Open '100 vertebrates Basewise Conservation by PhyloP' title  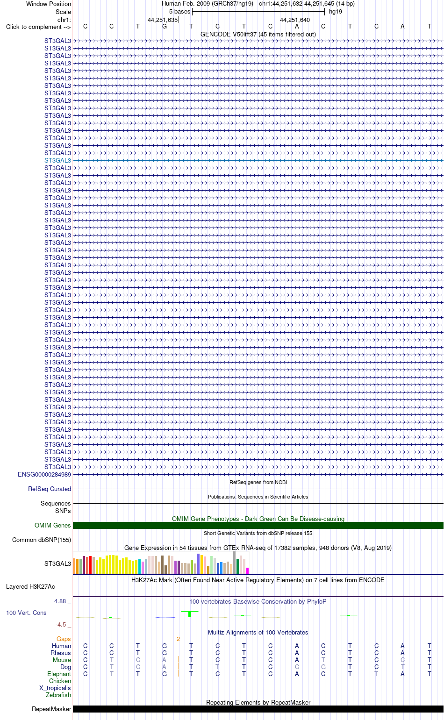pos(258,601)
